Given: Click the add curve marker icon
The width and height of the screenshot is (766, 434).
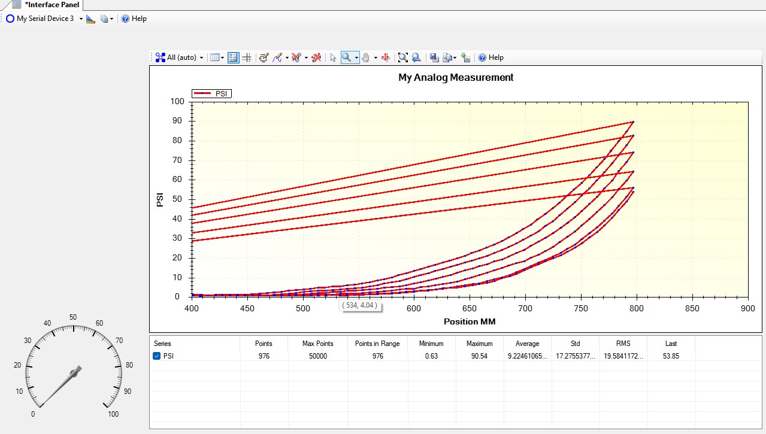Looking at the screenshot, I should coord(277,57).
